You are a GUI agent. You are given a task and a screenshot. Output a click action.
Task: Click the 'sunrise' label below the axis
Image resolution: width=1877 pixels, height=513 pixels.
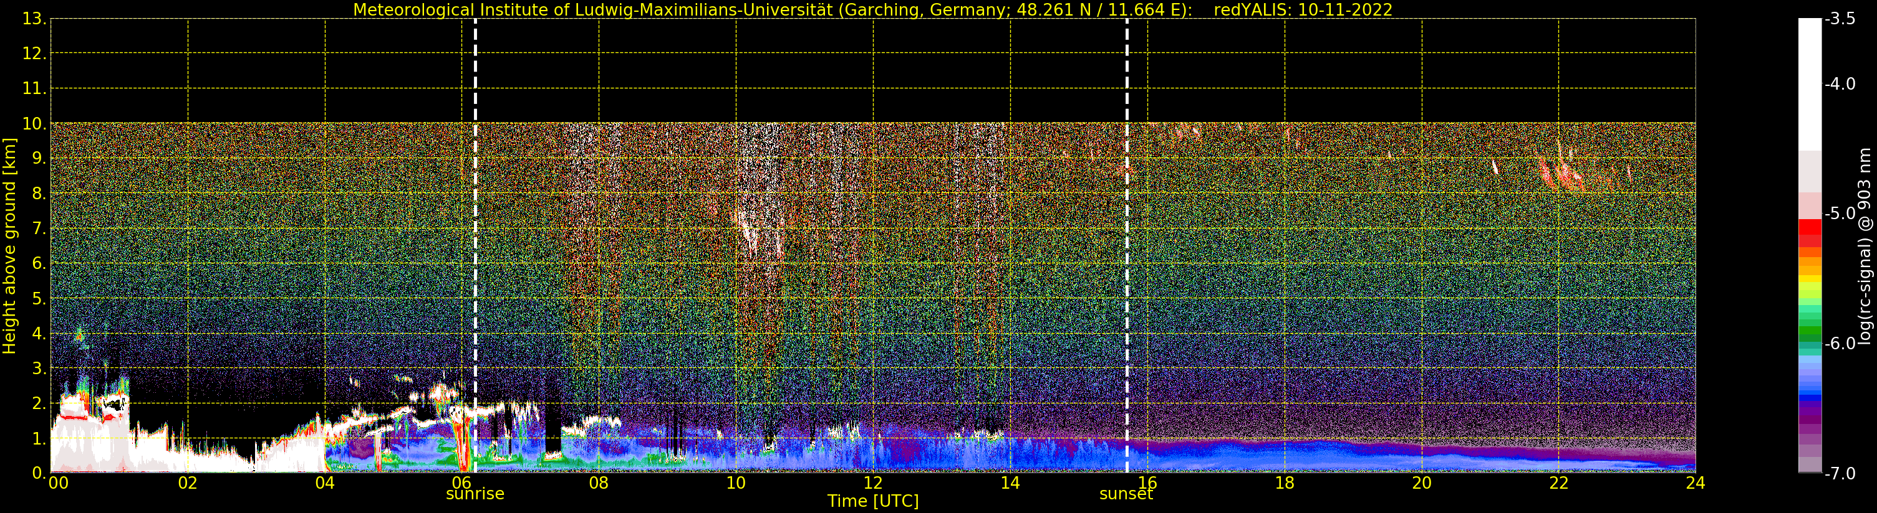coord(475,494)
